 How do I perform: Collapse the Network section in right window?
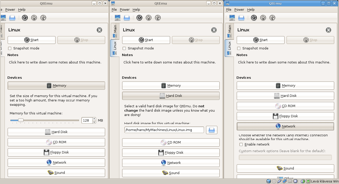(x=285, y=126)
